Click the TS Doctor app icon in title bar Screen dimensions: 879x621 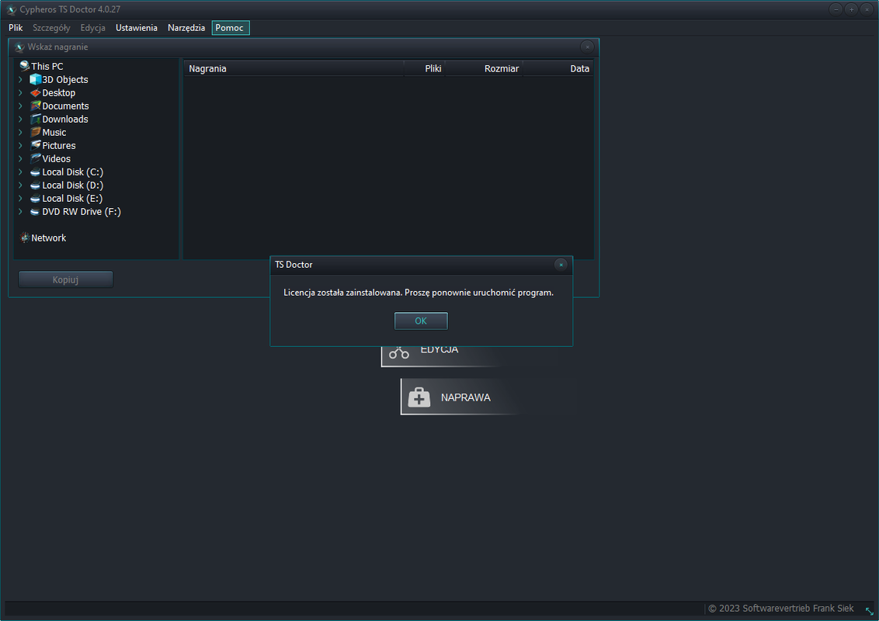click(x=11, y=9)
